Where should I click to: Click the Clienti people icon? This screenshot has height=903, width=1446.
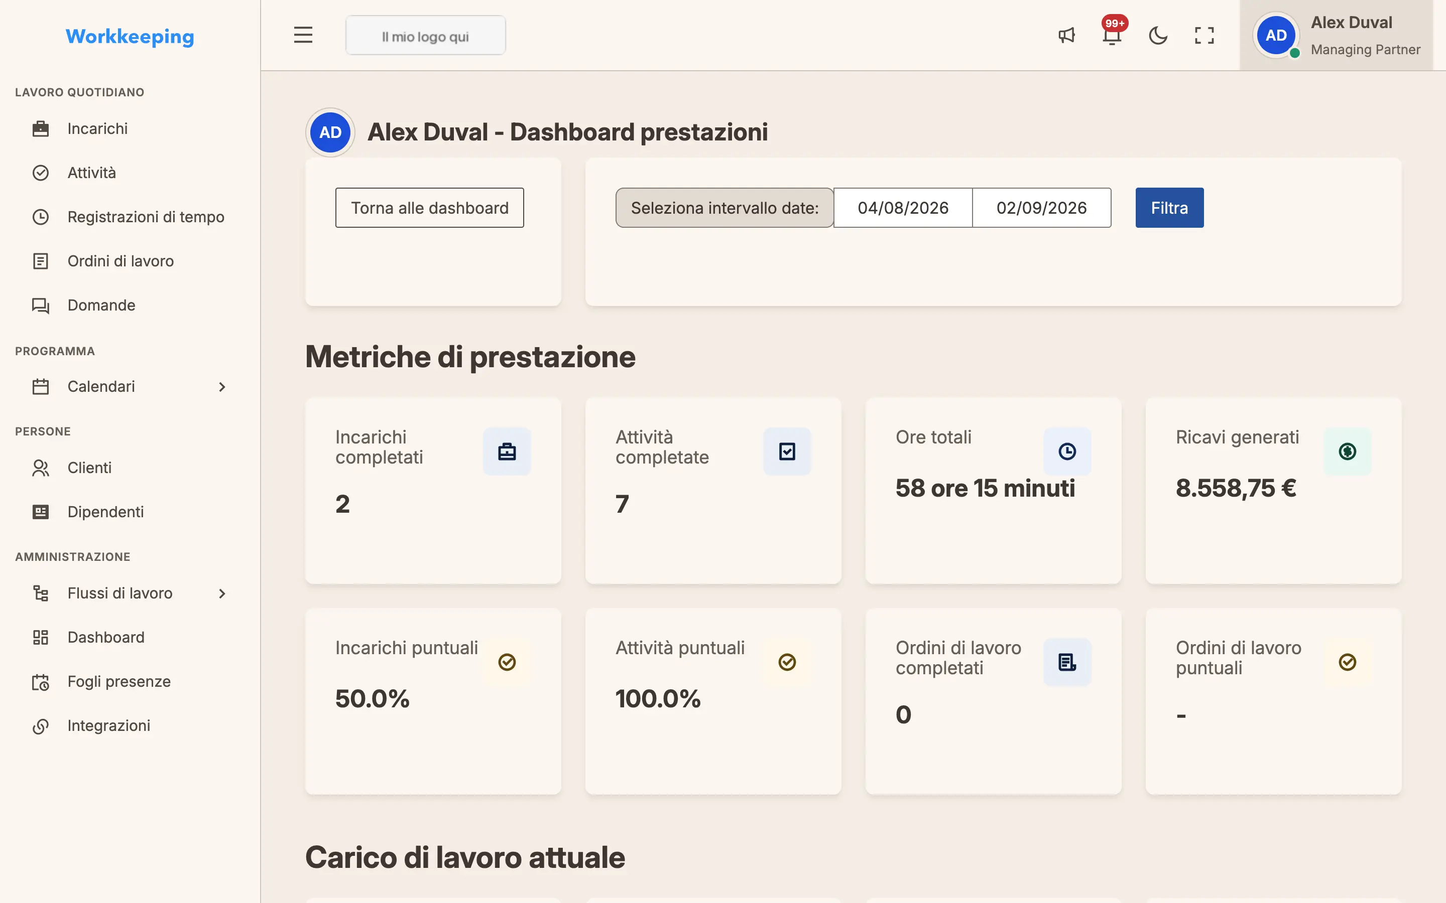point(41,468)
